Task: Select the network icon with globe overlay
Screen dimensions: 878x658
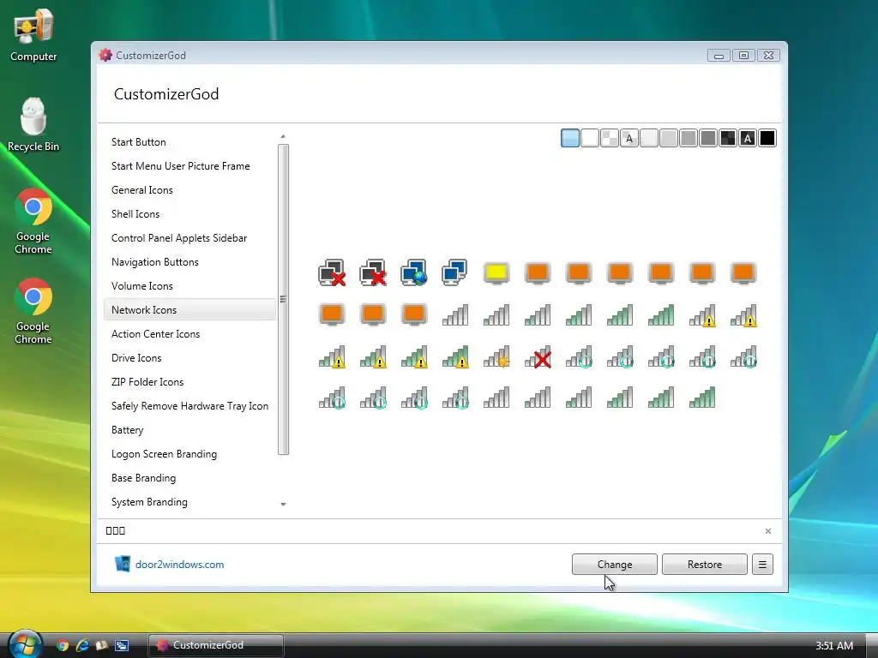Action: pyautogui.click(x=414, y=272)
